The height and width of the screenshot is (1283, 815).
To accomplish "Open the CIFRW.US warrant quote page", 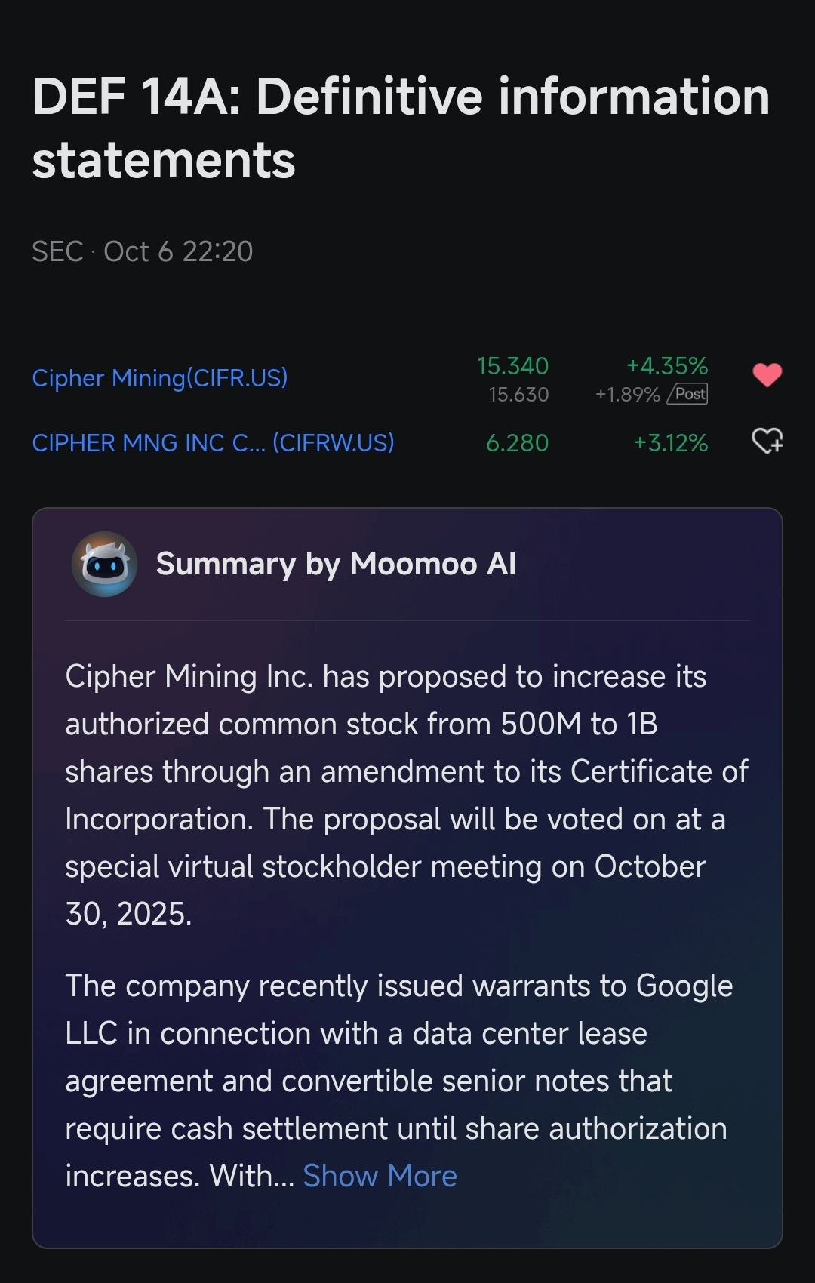I will (x=214, y=443).
